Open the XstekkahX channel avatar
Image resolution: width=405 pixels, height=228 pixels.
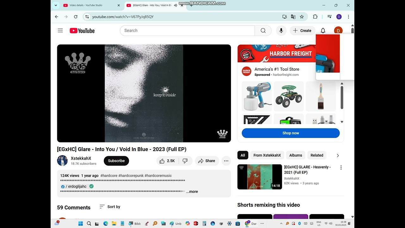pyautogui.click(x=62, y=161)
